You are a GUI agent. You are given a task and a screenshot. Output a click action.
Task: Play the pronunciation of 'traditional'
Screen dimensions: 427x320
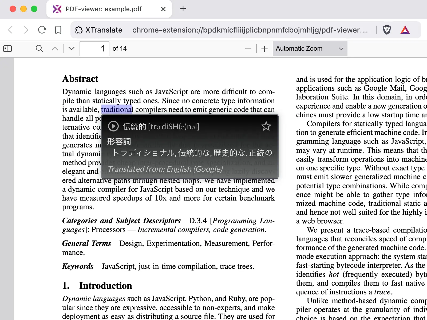(x=113, y=126)
